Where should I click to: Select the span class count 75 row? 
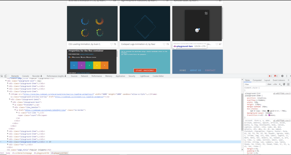[32, 115]
